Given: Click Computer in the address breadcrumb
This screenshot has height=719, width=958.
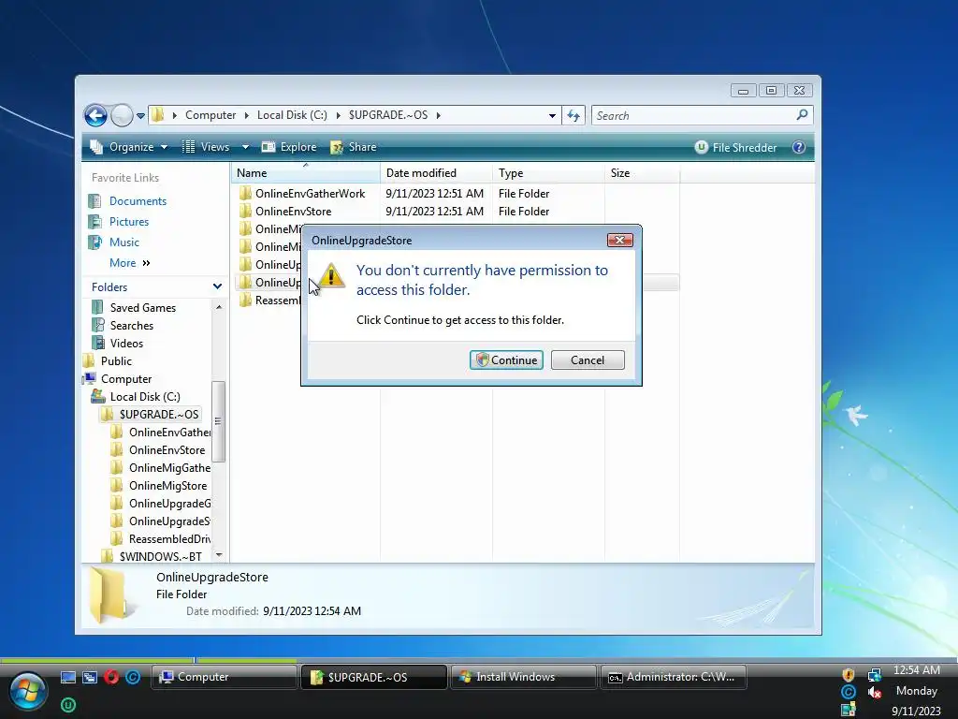Looking at the screenshot, I should click(x=210, y=115).
